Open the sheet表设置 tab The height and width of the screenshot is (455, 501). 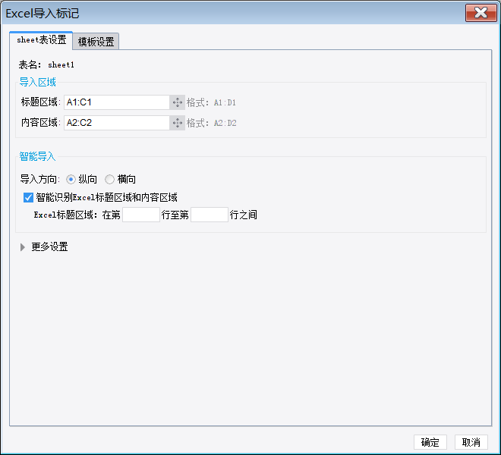click(x=41, y=40)
